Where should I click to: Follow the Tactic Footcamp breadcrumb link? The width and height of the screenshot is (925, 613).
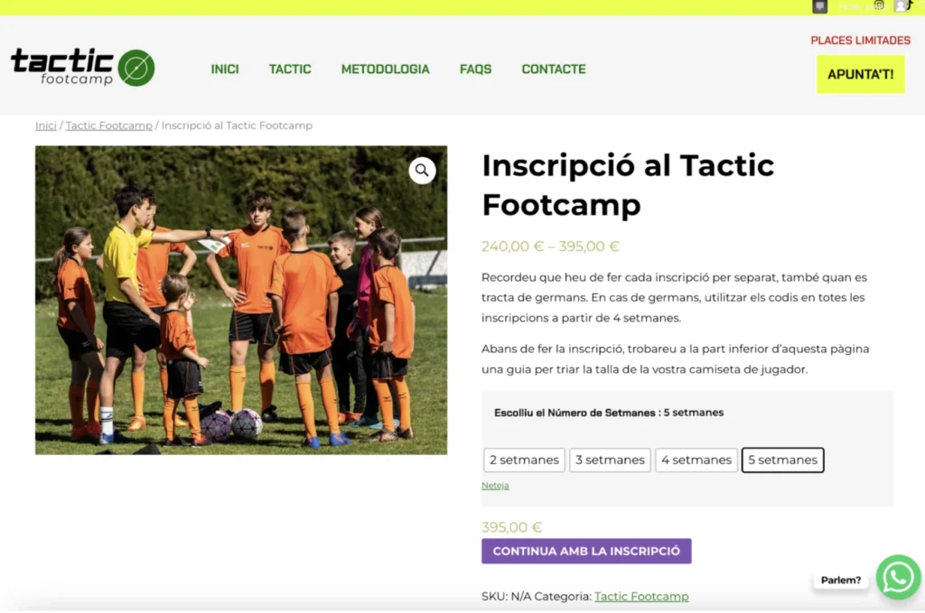click(109, 125)
